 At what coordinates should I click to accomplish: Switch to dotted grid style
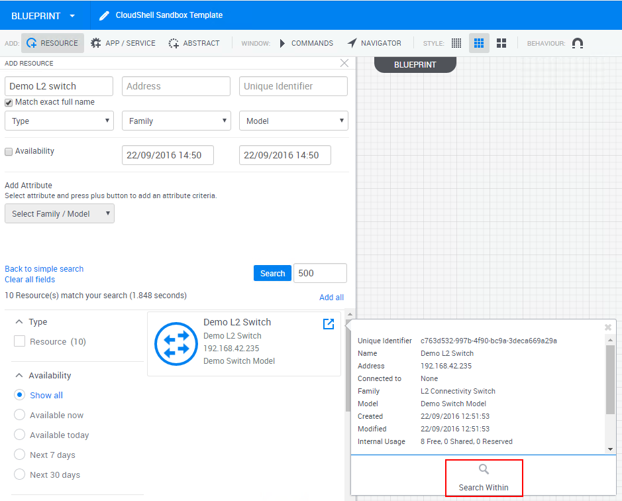(x=456, y=43)
